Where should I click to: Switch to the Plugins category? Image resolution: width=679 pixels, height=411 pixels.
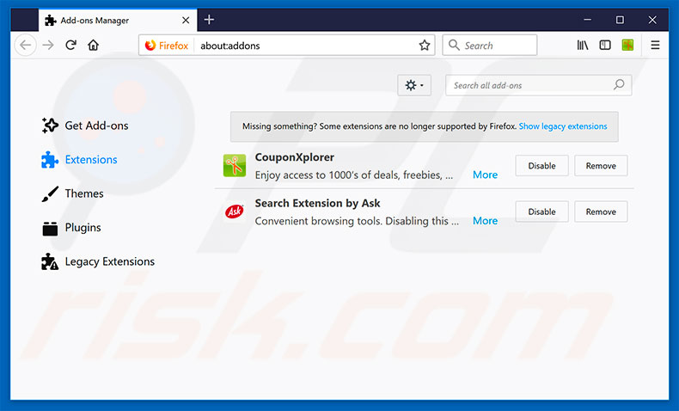click(x=83, y=228)
